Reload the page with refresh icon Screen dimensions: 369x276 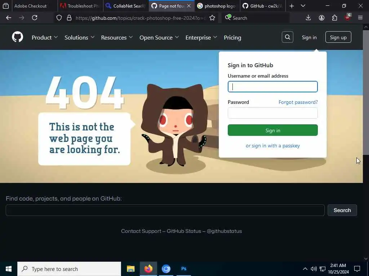[x=35, y=18]
